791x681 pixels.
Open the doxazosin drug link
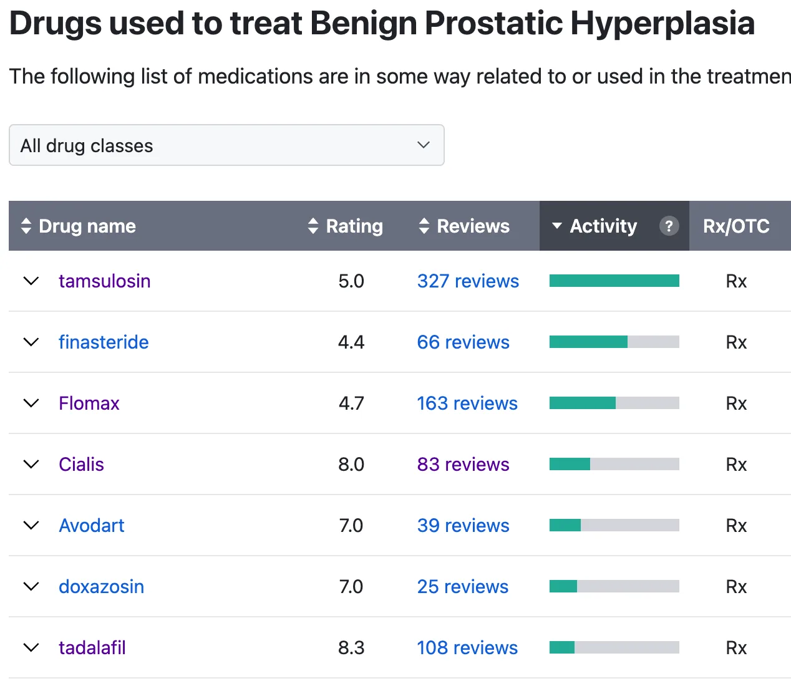(x=101, y=587)
